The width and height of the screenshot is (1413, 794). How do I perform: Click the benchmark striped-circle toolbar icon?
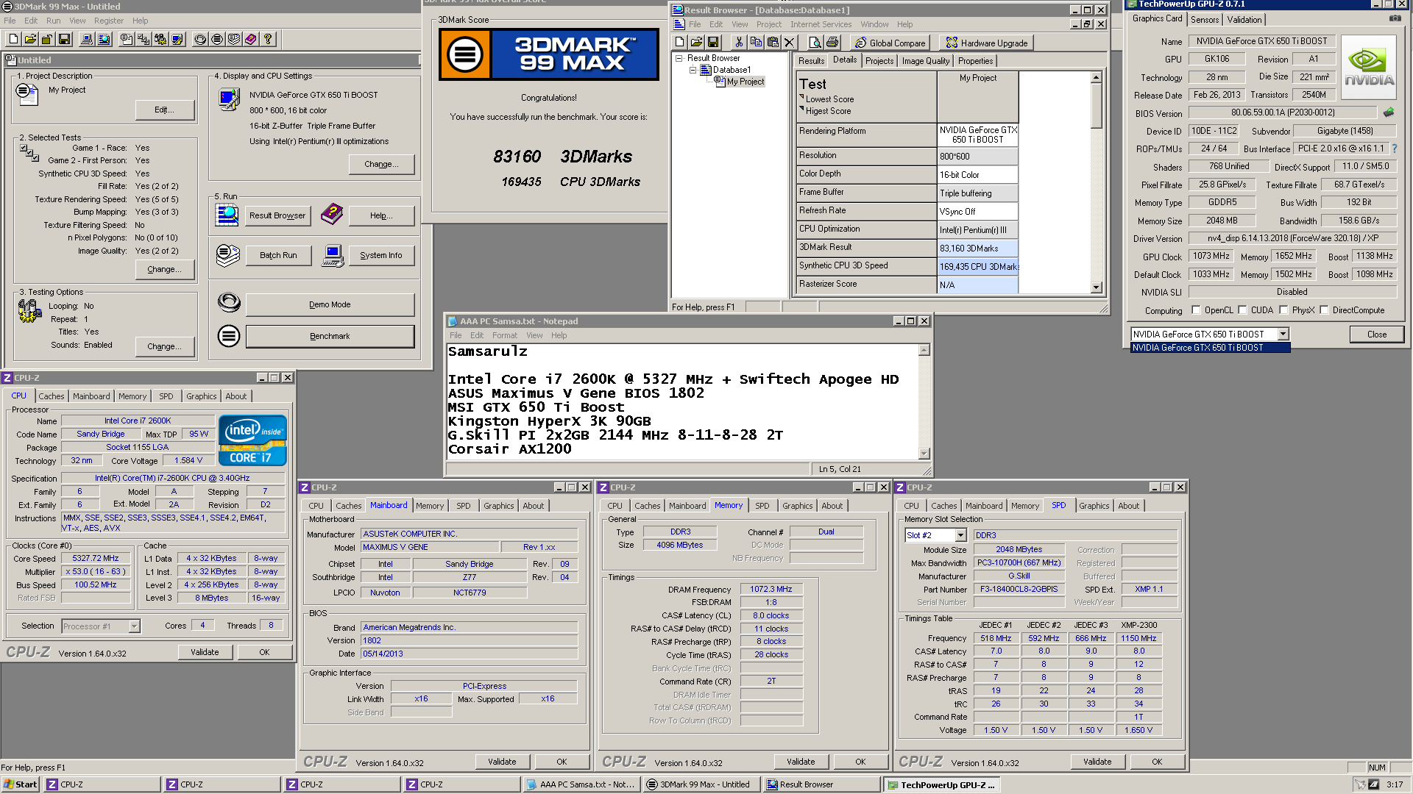[217, 39]
